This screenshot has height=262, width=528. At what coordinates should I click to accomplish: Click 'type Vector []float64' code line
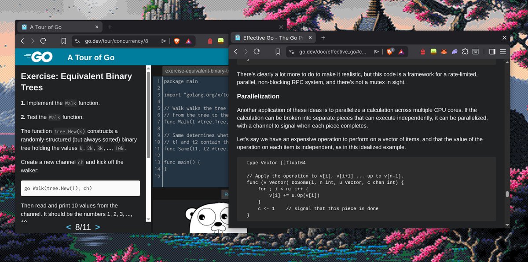click(x=276, y=163)
